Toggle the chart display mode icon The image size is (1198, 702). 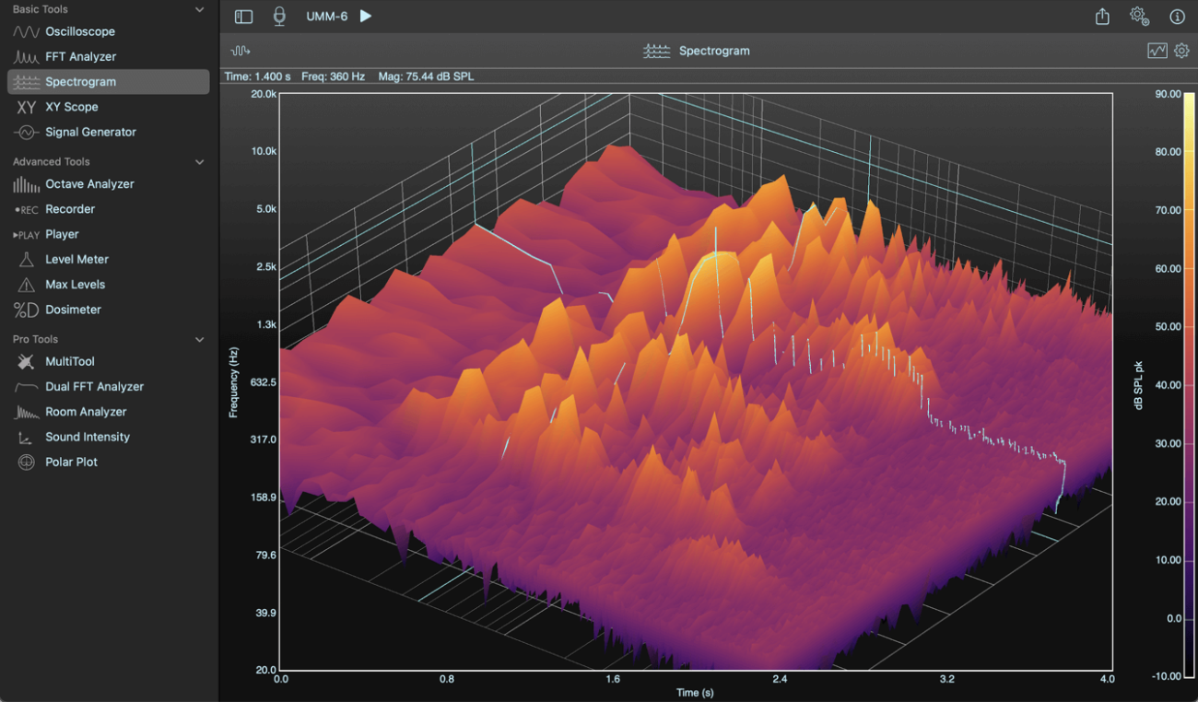click(1157, 51)
